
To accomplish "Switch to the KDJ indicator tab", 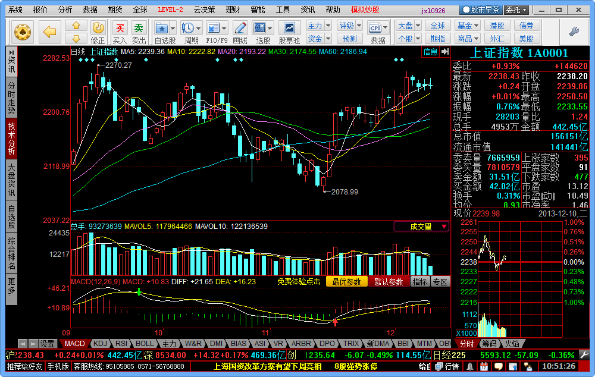I will (x=100, y=344).
